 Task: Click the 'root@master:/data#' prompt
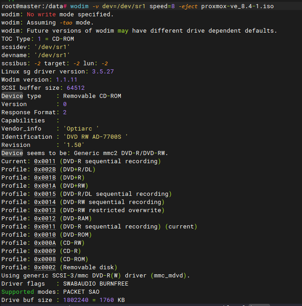click(34, 6)
